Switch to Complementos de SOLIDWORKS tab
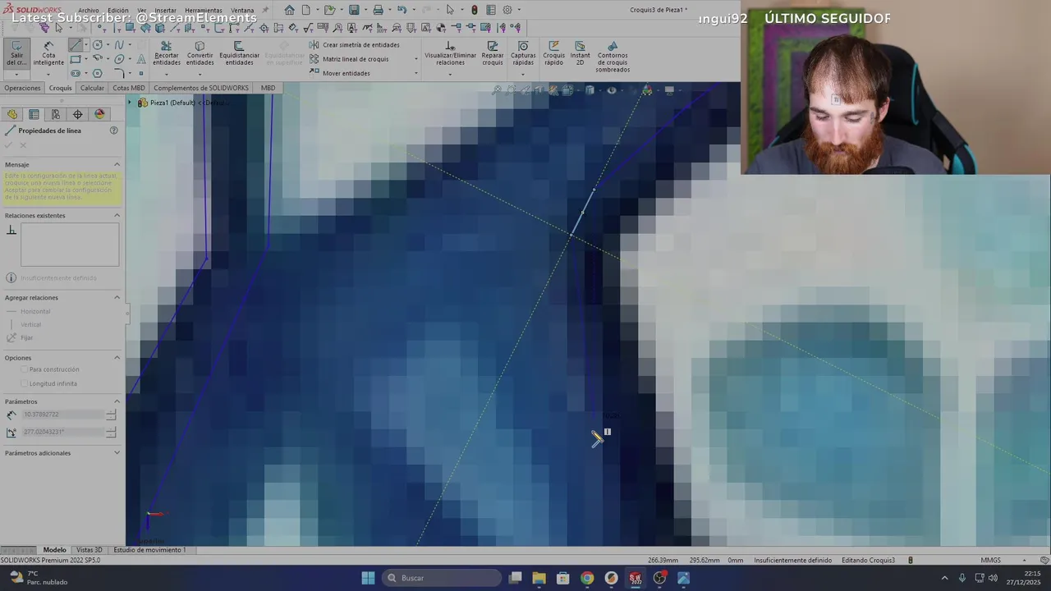 (x=201, y=88)
